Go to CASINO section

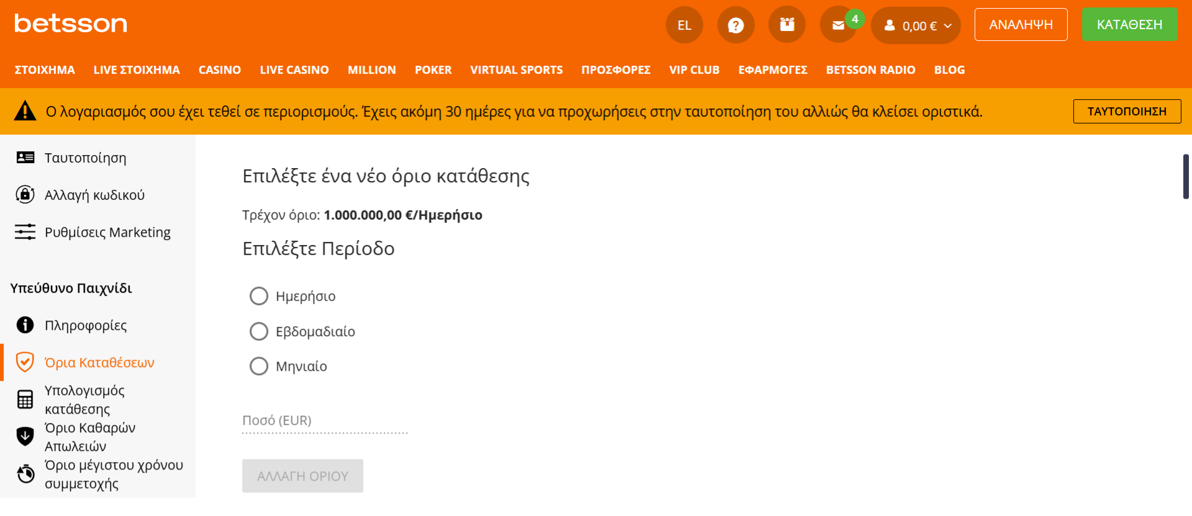click(220, 70)
